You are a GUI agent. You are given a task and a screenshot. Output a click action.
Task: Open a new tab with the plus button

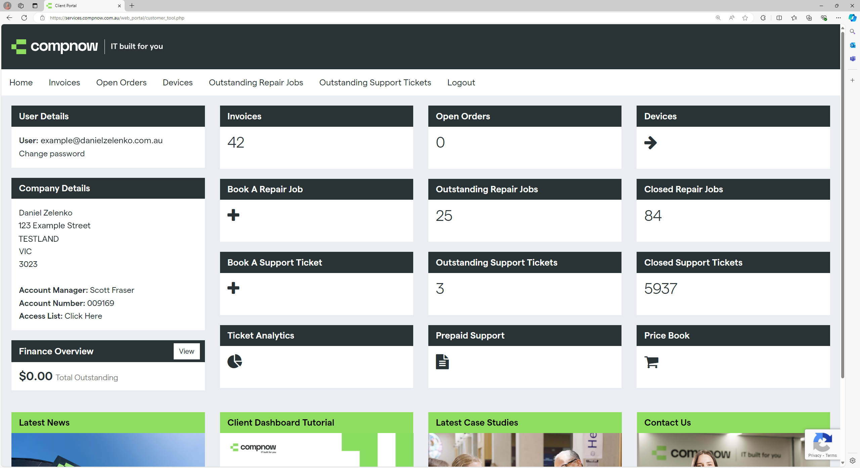coord(132,6)
